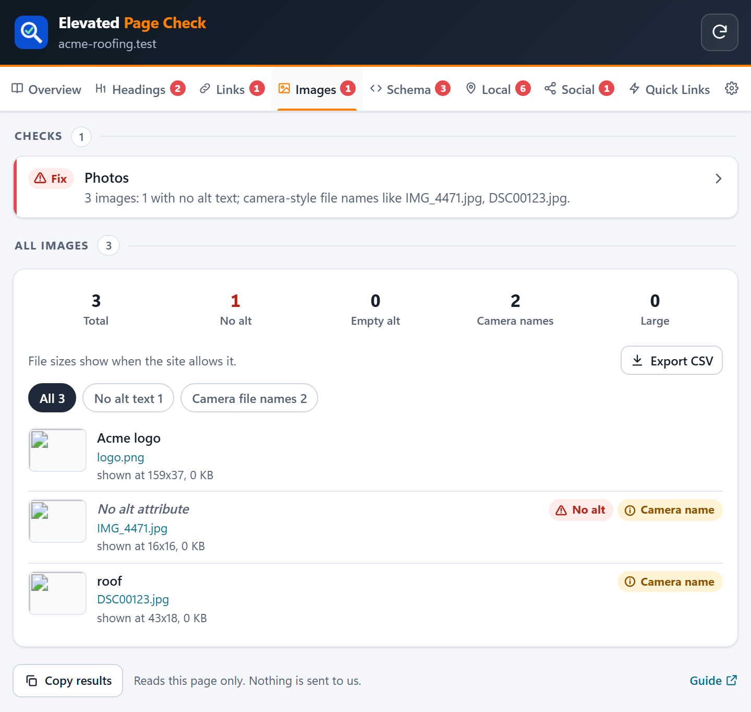
Task: Open the Schema tab
Action: [x=410, y=89]
